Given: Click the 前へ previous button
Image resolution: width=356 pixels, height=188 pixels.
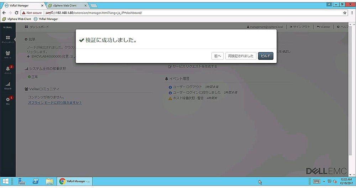Looking at the screenshot, I should pyautogui.click(x=218, y=56).
